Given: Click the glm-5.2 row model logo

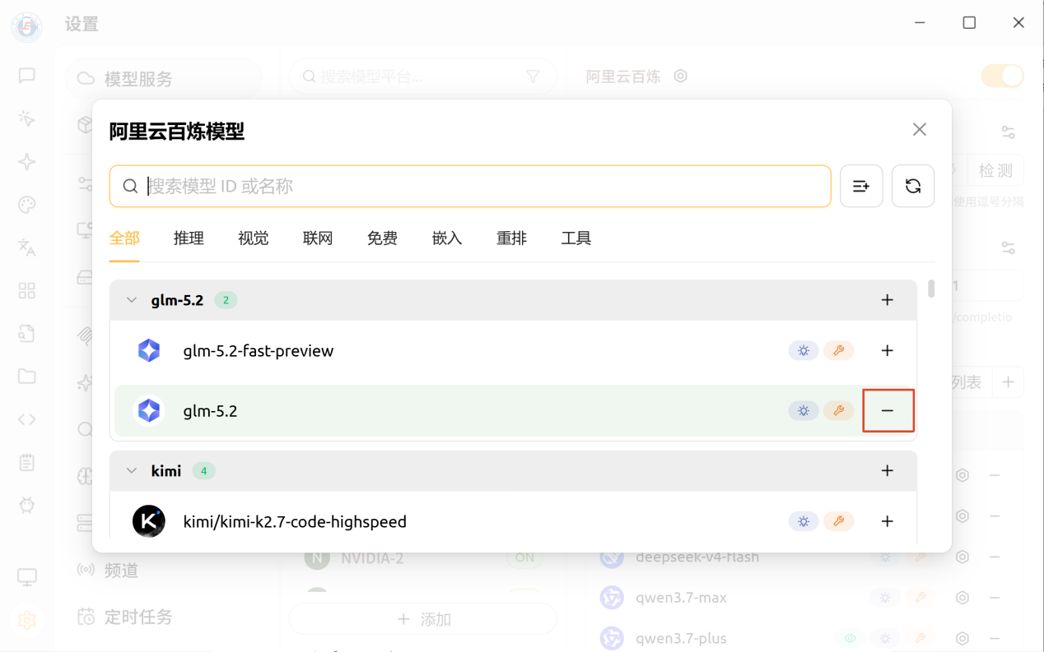Looking at the screenshot, I should [x=149, y=410].
